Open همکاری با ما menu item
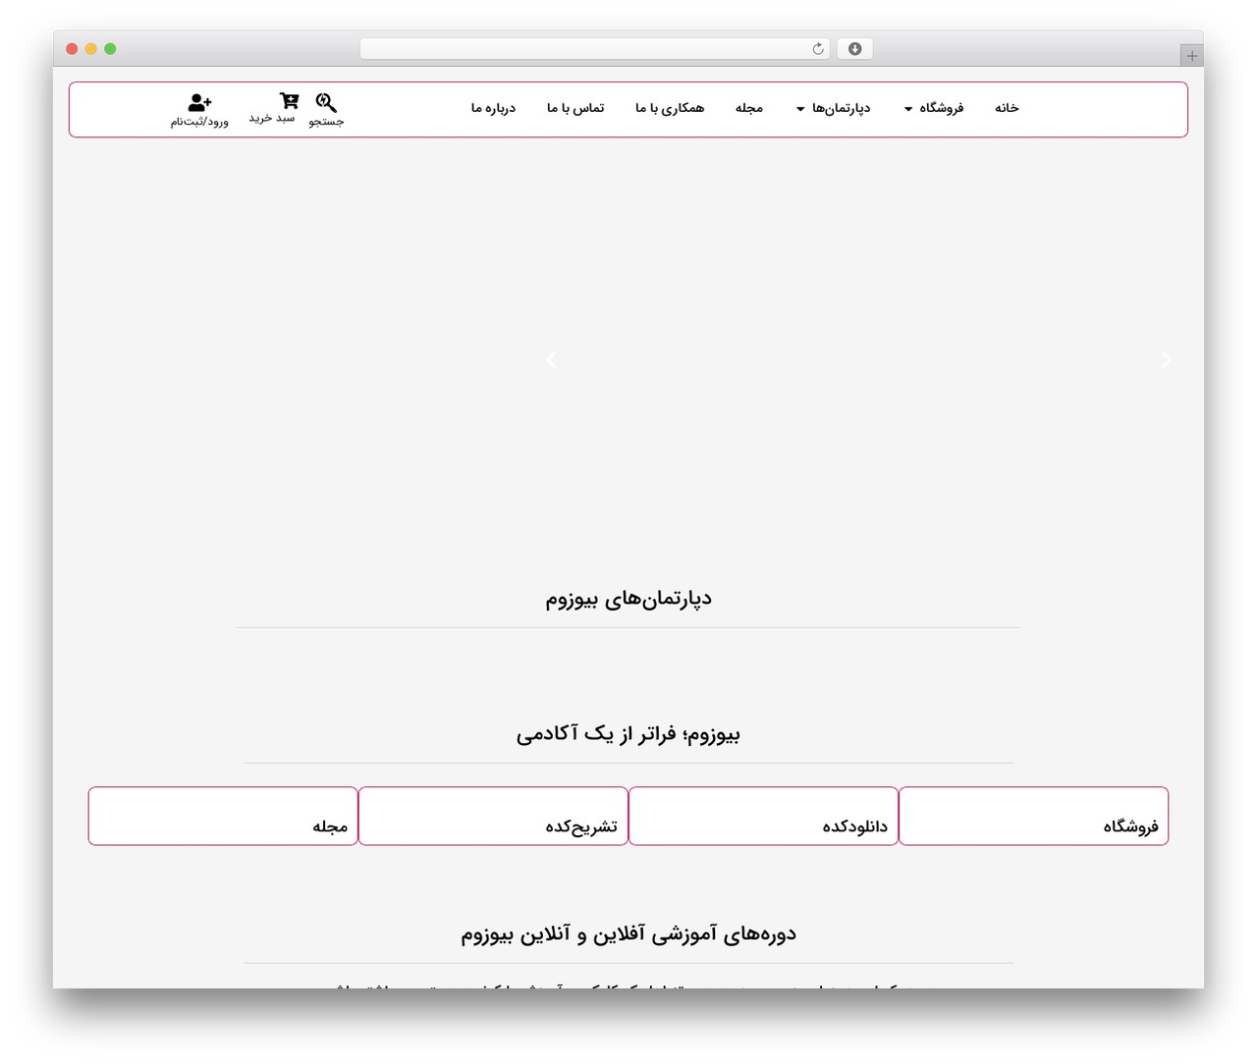Viewport: 1257px width, 1064px height. pos(670,108)
